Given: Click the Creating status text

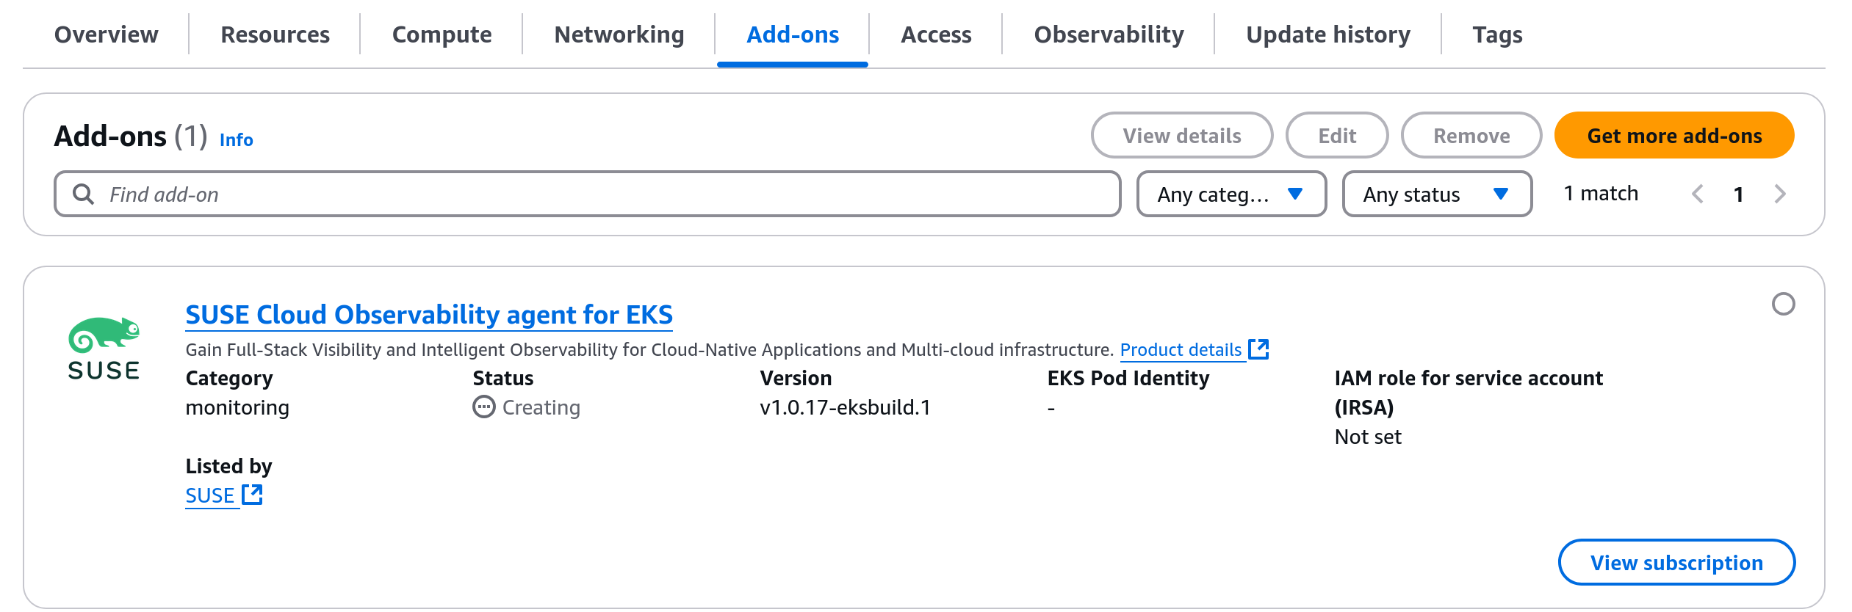Looking at the screenshot, I should pyautogui.click(x=541, y=407).
